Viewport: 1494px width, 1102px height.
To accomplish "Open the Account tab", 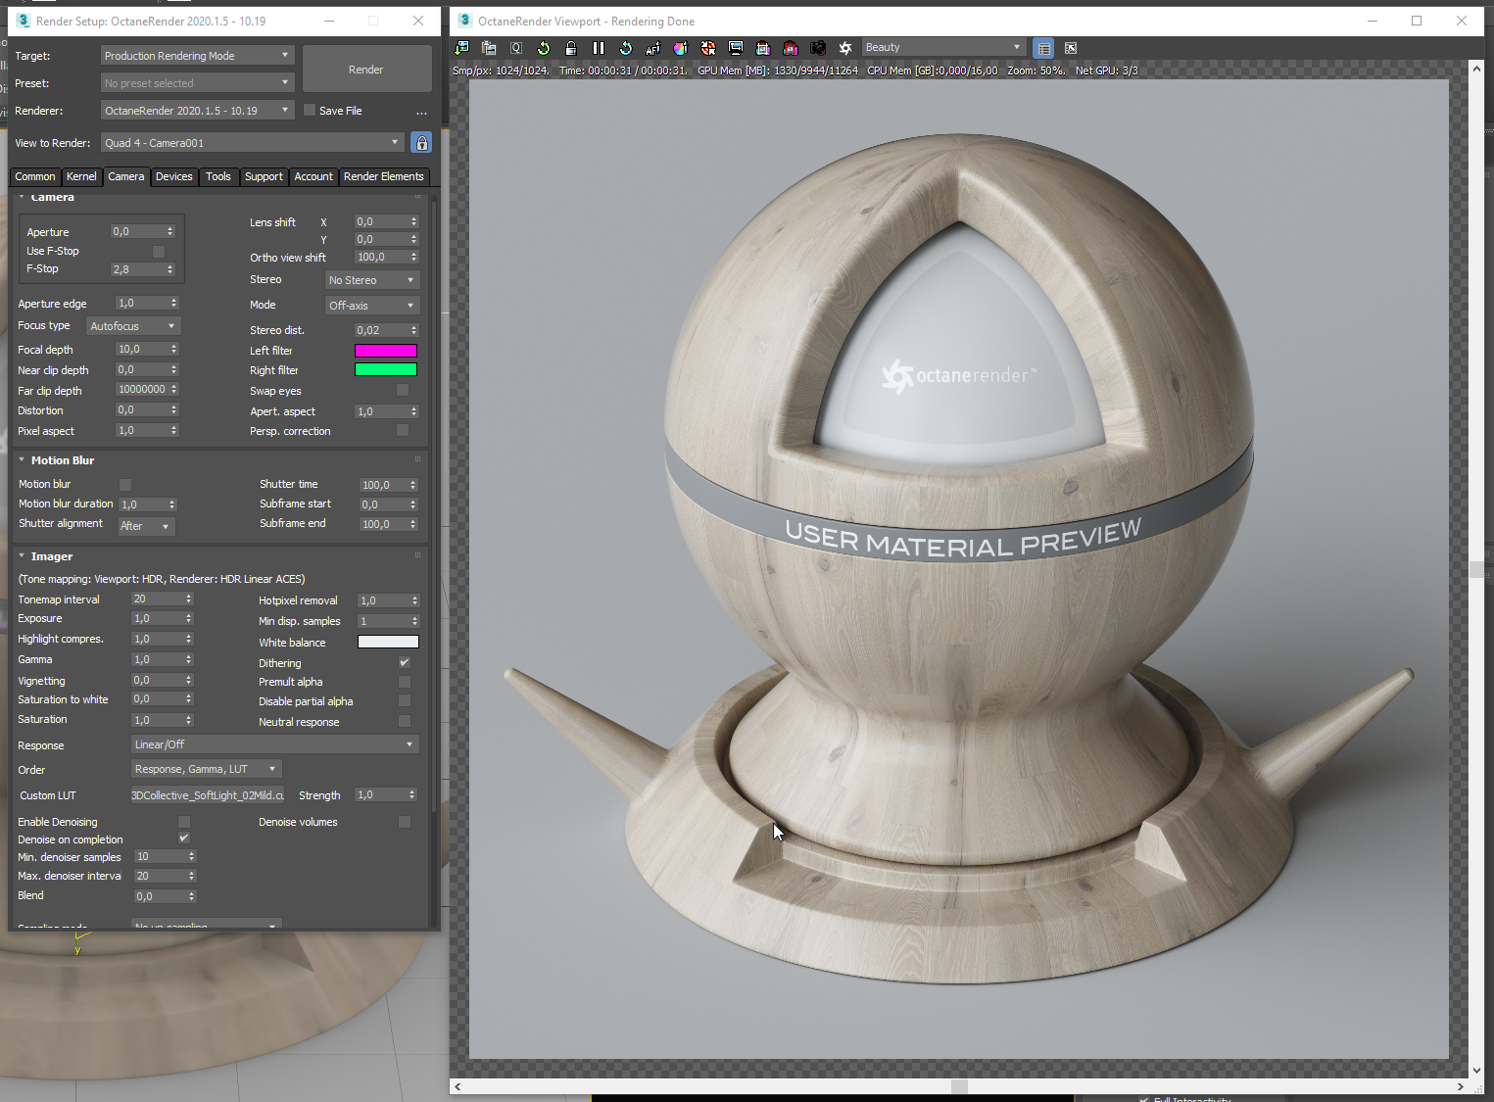I will click(313, 176).
